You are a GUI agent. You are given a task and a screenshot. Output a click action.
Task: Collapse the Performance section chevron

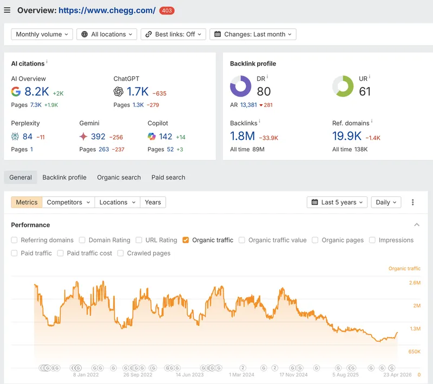[x=417, y=225]
